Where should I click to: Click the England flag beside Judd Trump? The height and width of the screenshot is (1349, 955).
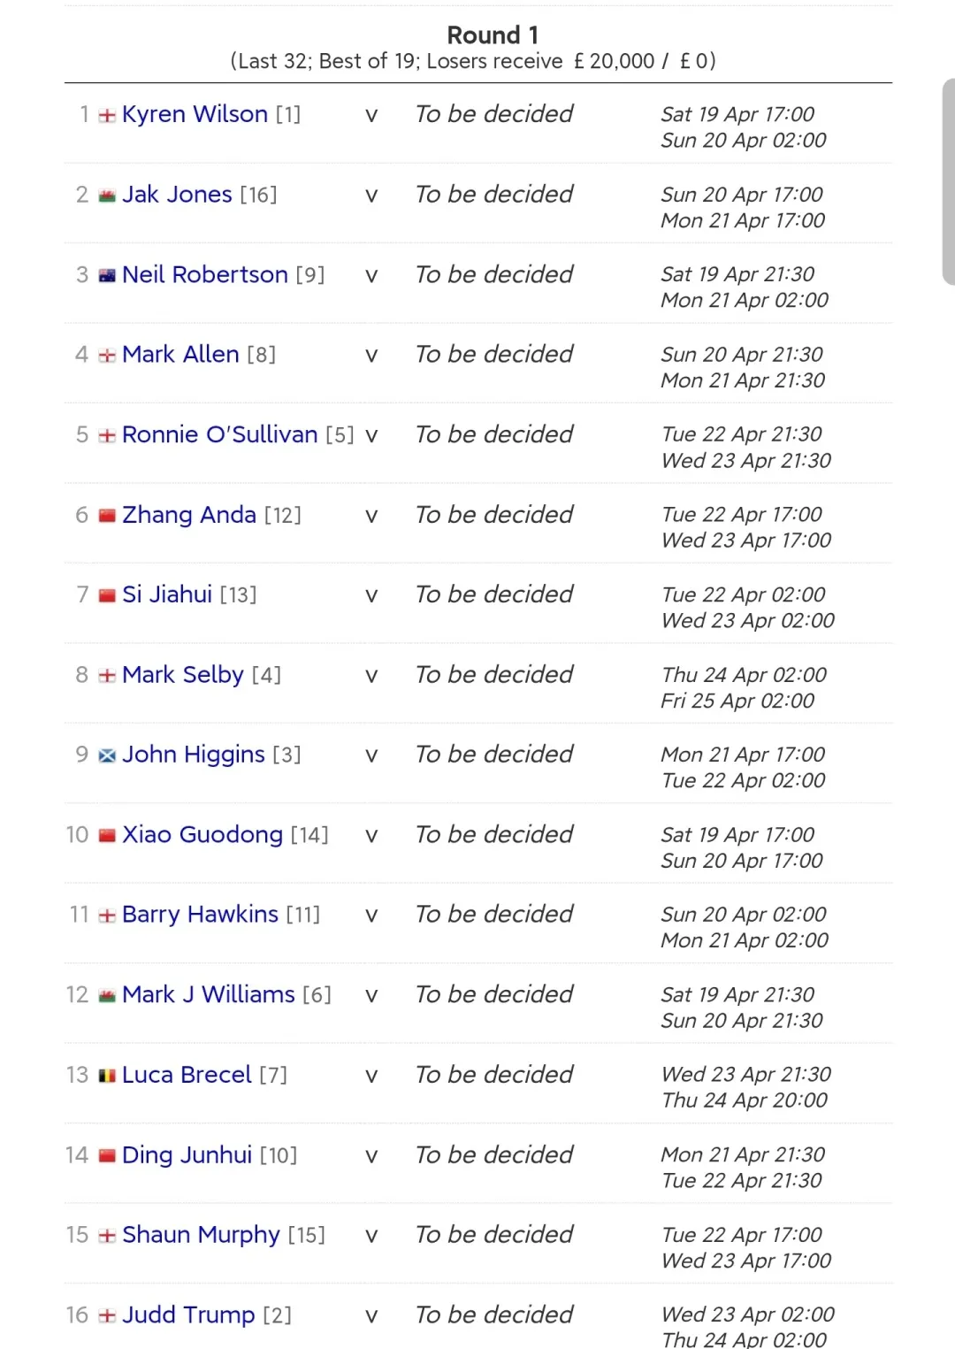pyautogui.click(x=107, y=1317)
